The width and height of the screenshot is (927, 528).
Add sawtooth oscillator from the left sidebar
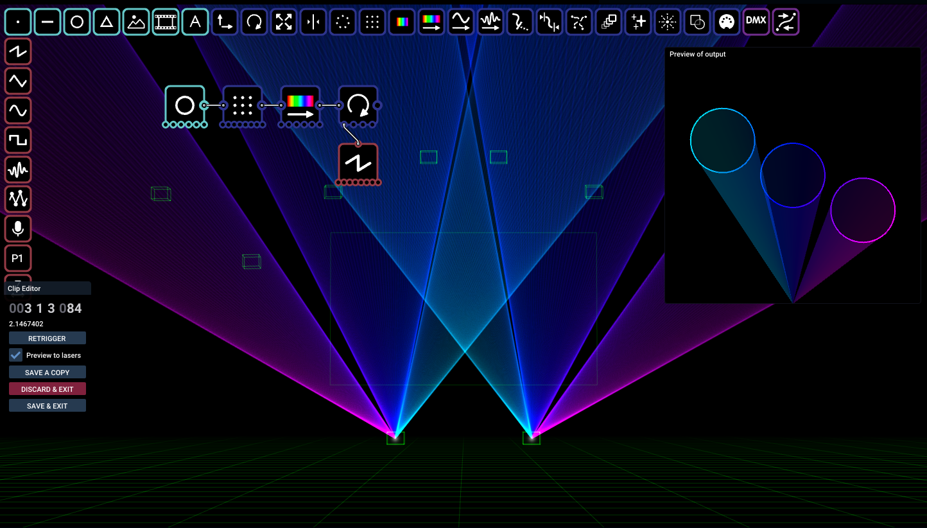pyautogui.click(x=18, y=51)
